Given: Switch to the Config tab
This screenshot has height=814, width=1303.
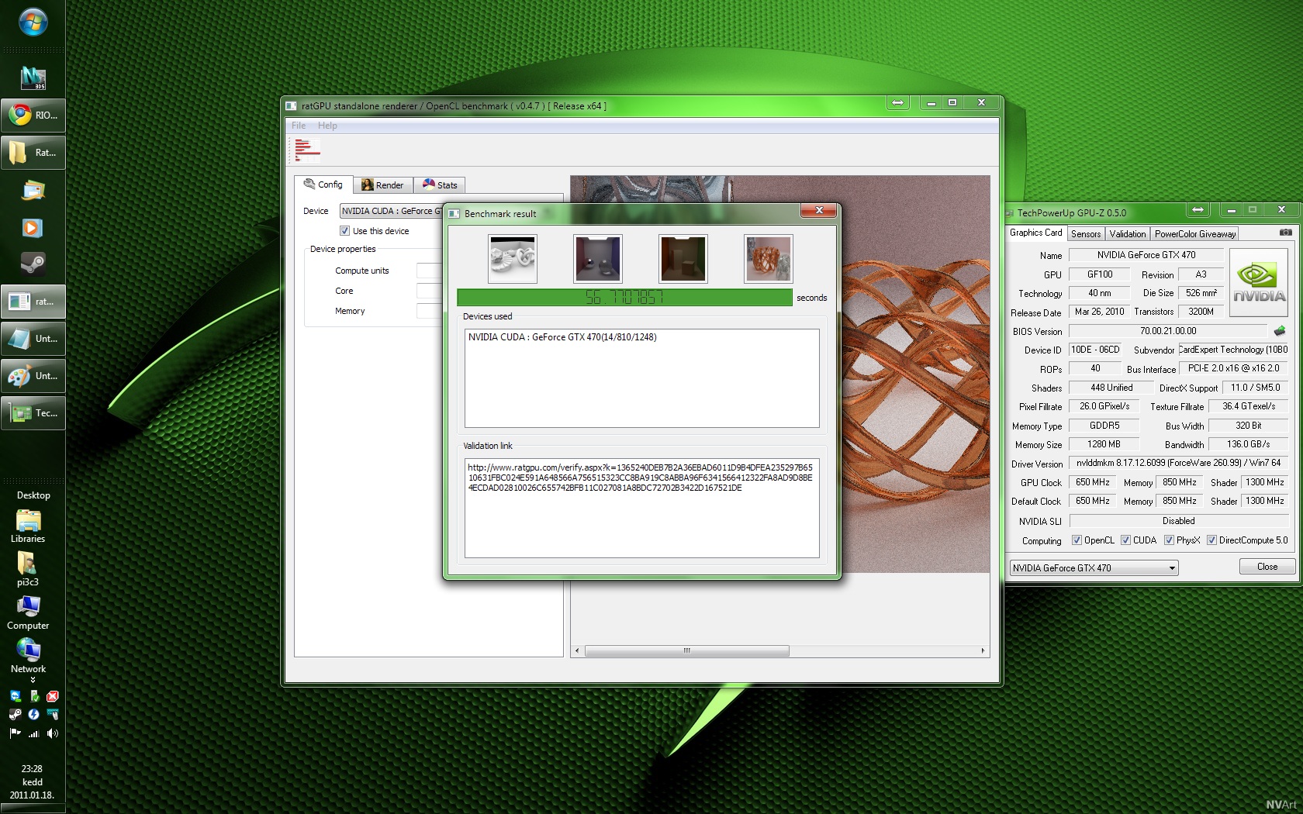Looking at the screenshot, I should pyautogui.click(x=323, y=185).
